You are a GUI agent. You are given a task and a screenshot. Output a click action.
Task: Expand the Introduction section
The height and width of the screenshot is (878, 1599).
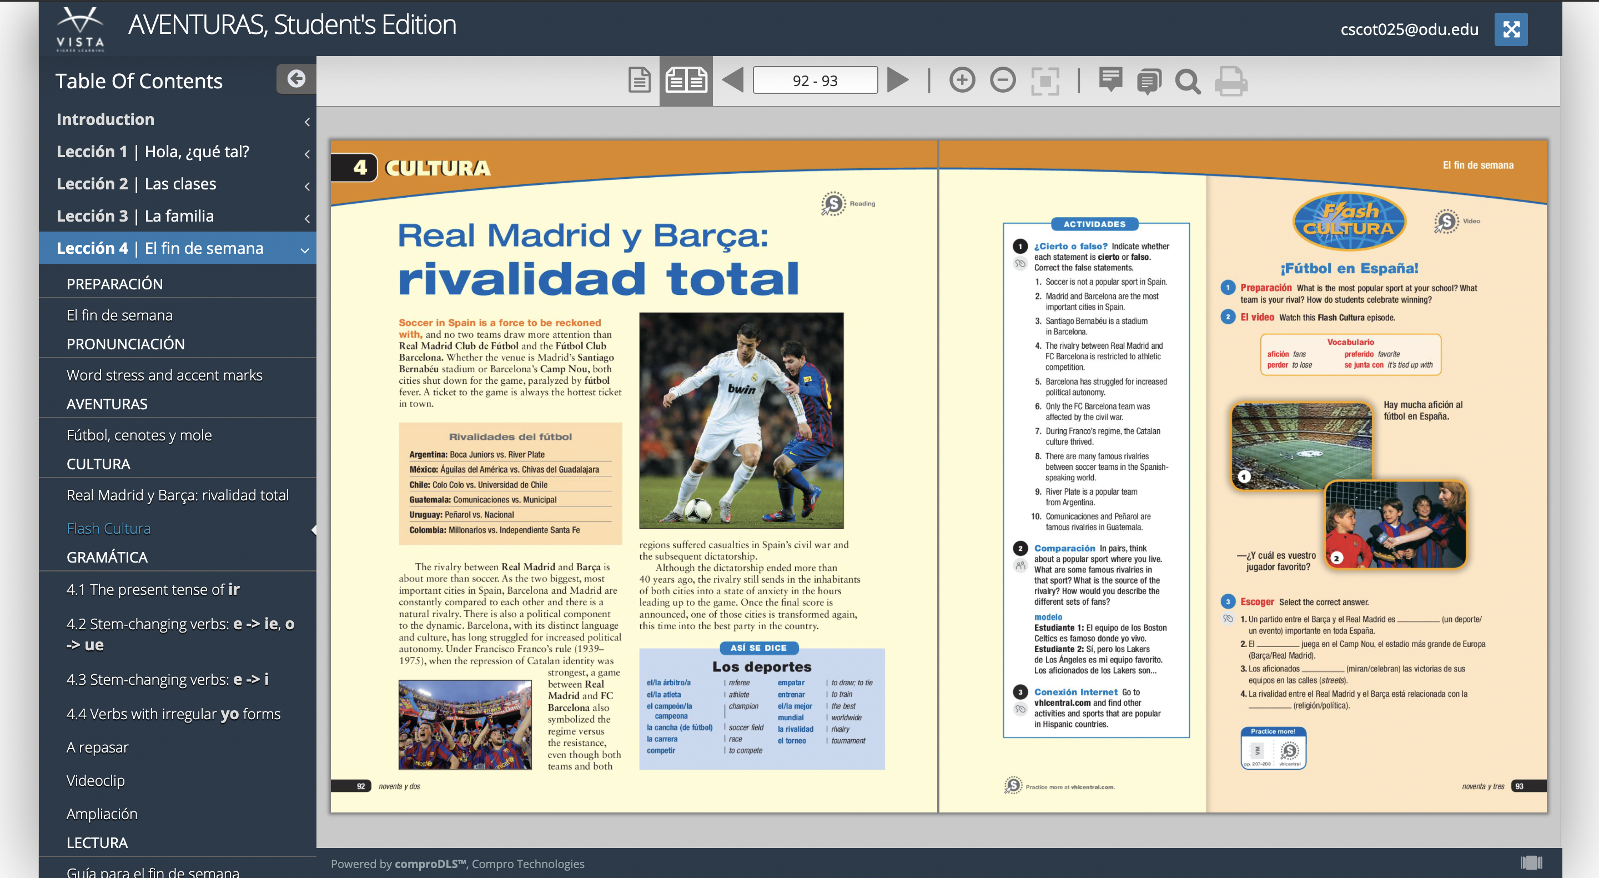coord(178,119)
